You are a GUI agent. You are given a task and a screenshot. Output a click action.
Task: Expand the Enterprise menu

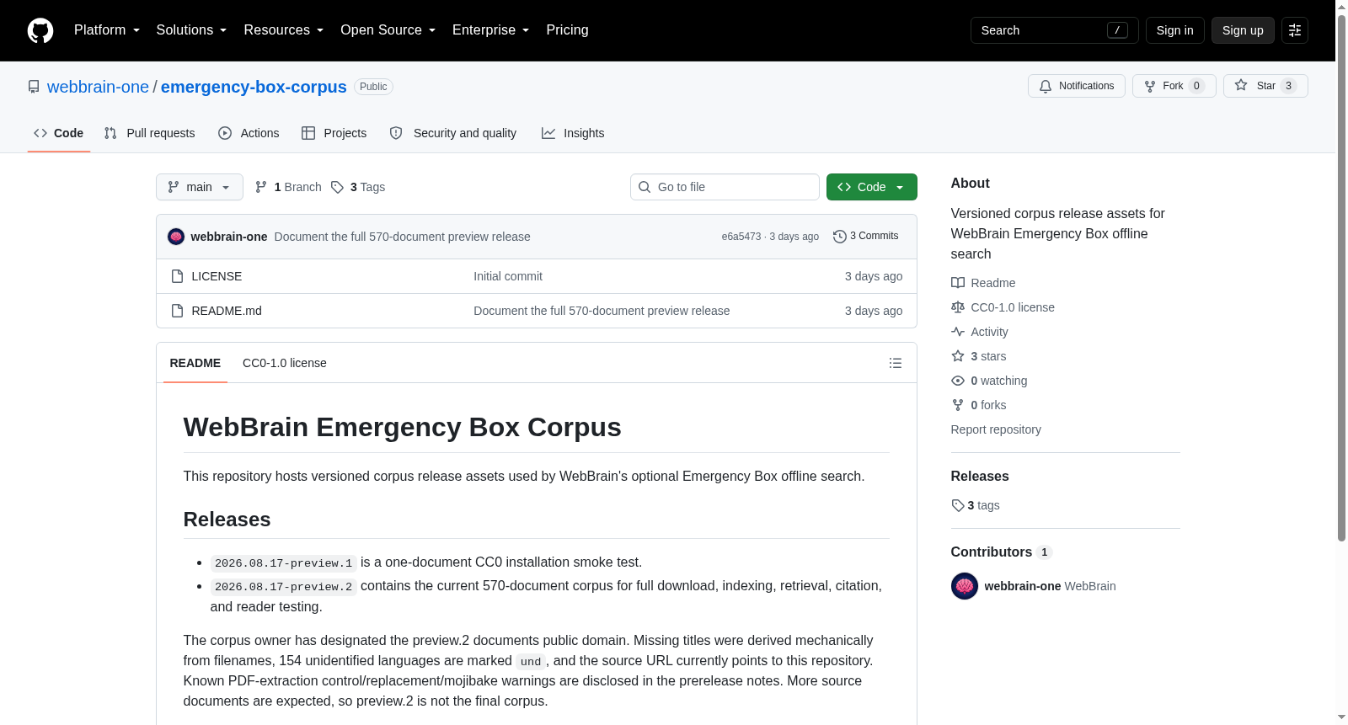pyautogui.click(x=490, y=30)
